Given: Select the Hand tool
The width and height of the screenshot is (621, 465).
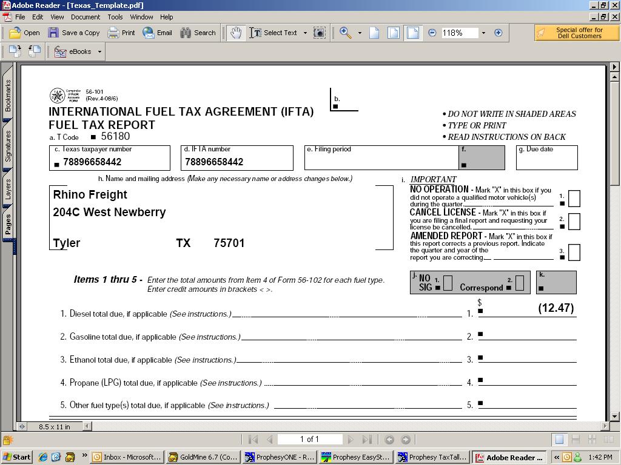Looking at the screenshot, I should [235, 33].
